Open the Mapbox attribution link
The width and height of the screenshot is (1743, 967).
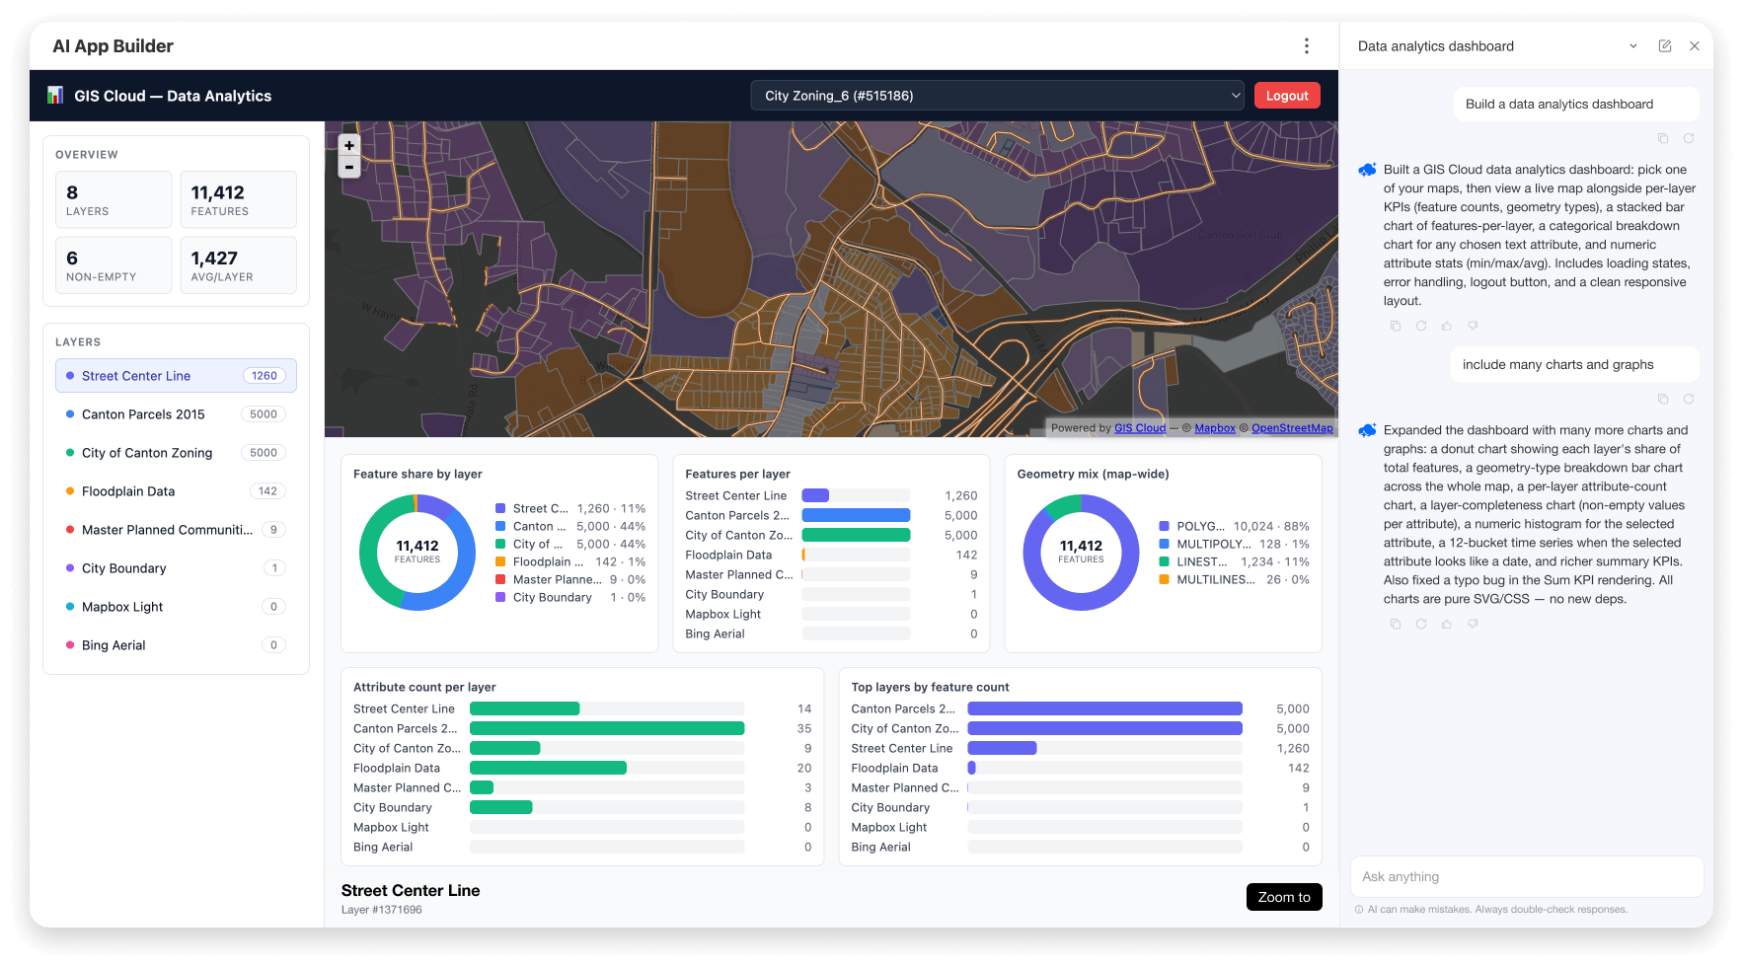click(1215, 428)
